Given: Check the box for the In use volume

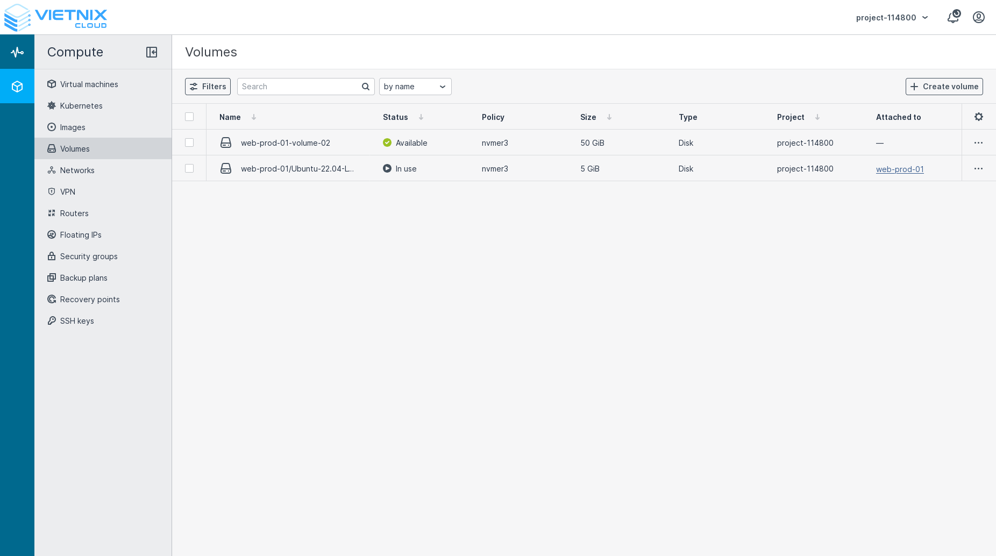Looking at the screenshot, I should point(189,168).
